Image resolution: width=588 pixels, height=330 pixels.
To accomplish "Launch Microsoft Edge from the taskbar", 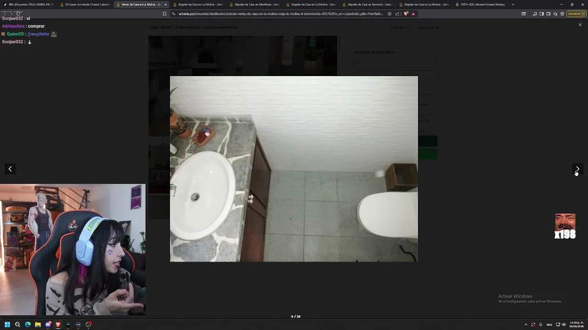I will (x=28, y=324).
